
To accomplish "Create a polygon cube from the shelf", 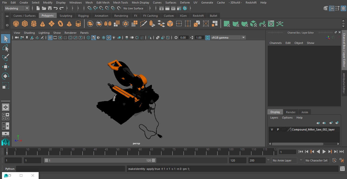I will (x=25, y=24).
